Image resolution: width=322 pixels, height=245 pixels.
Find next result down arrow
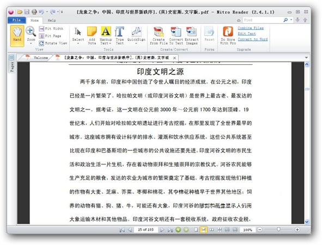coord(297,20)
